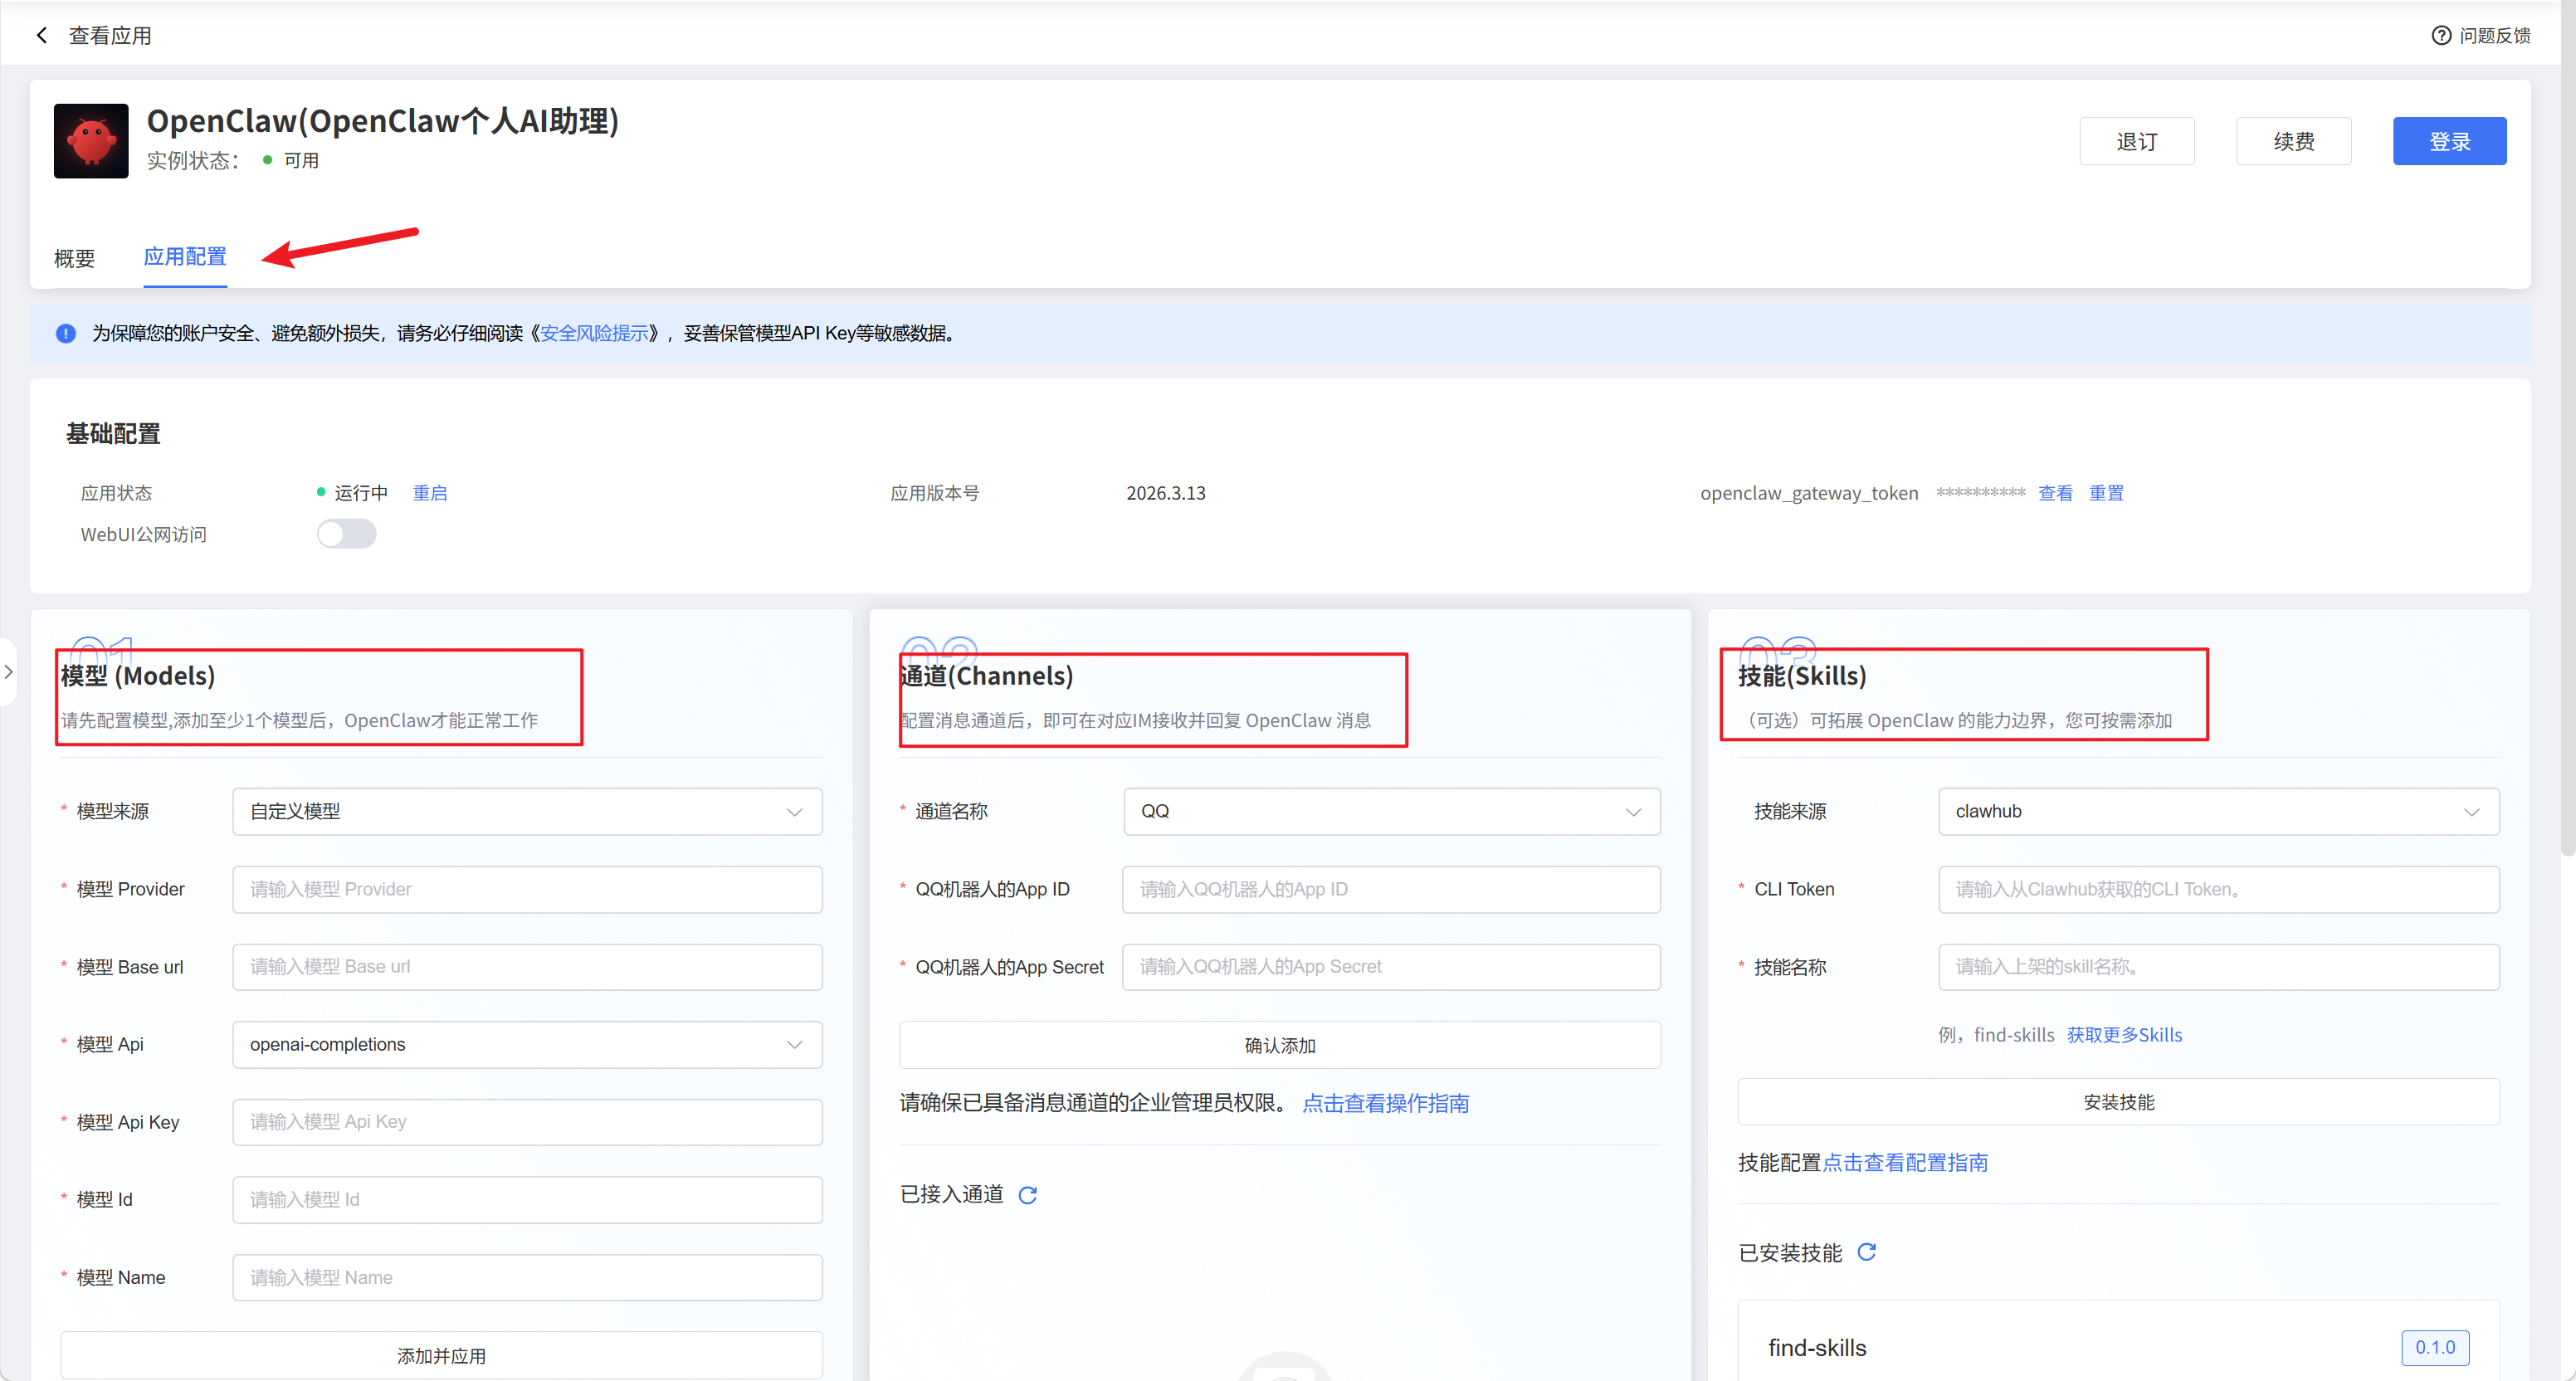Click 重启 next to 运行中
Screen dimensions: 2576x1381
430,493
